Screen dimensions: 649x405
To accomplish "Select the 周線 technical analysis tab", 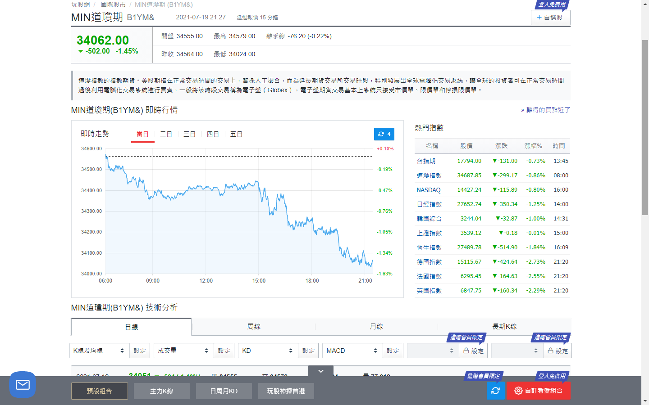I will pos(254,327).
